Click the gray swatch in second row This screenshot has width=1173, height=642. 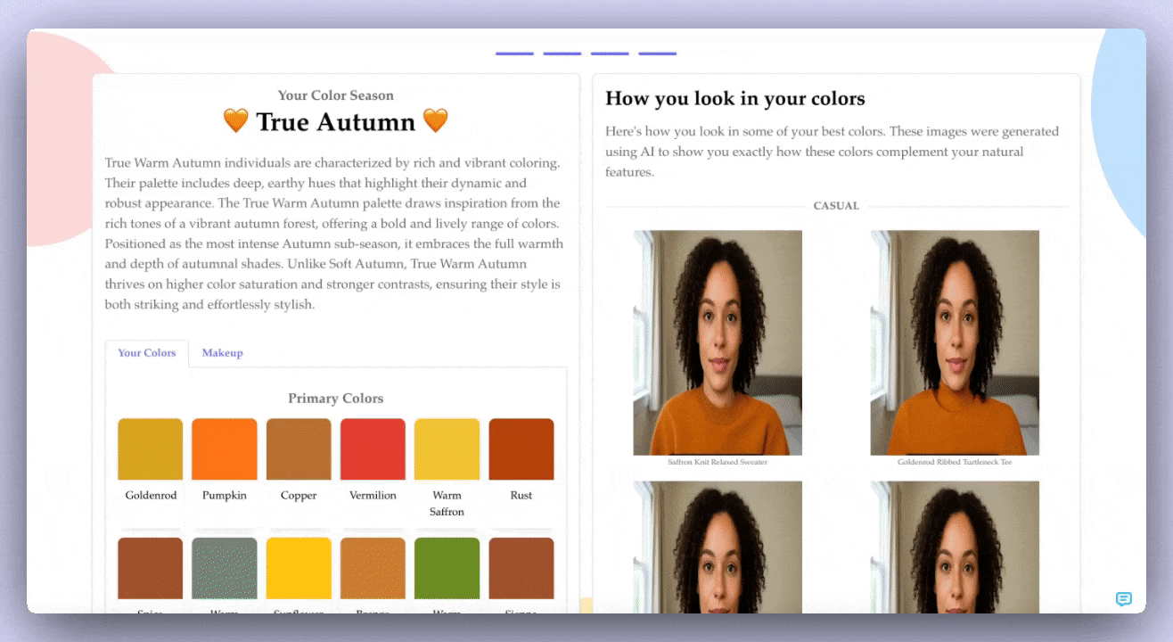(225, 568)
